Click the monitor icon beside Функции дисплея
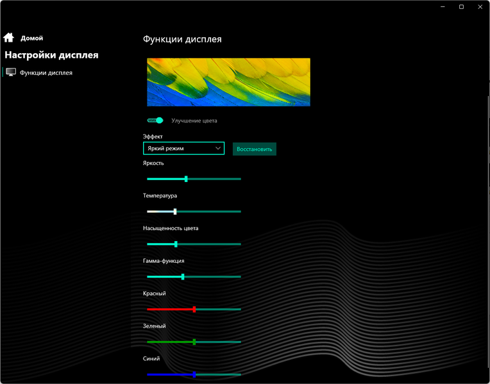Image resolution: width=490 pixels, height=384 pixels. click(x=11, y=72)
